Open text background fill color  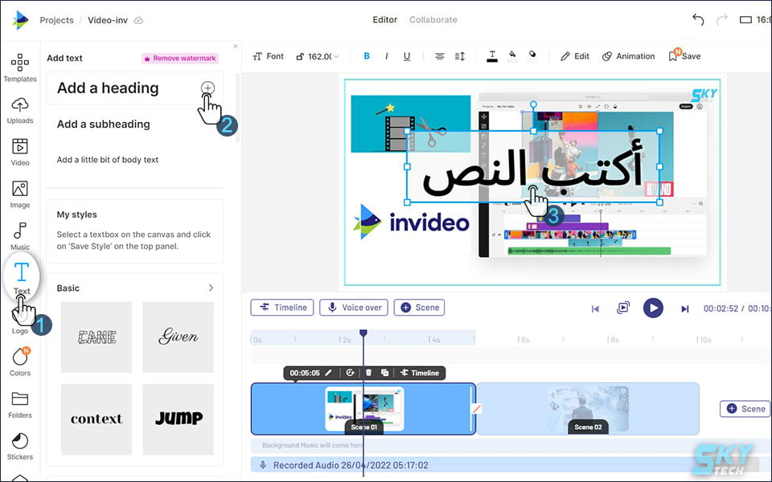pyautogui.click(x=512, y=56)
